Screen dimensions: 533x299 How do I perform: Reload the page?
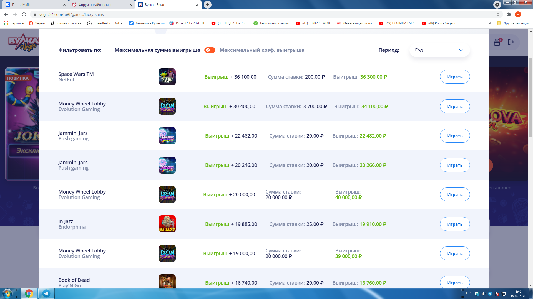pos(24,14)
